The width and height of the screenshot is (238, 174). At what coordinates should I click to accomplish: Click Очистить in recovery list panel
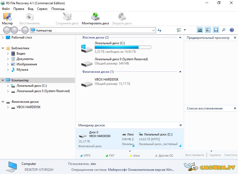tap(230, 155)
